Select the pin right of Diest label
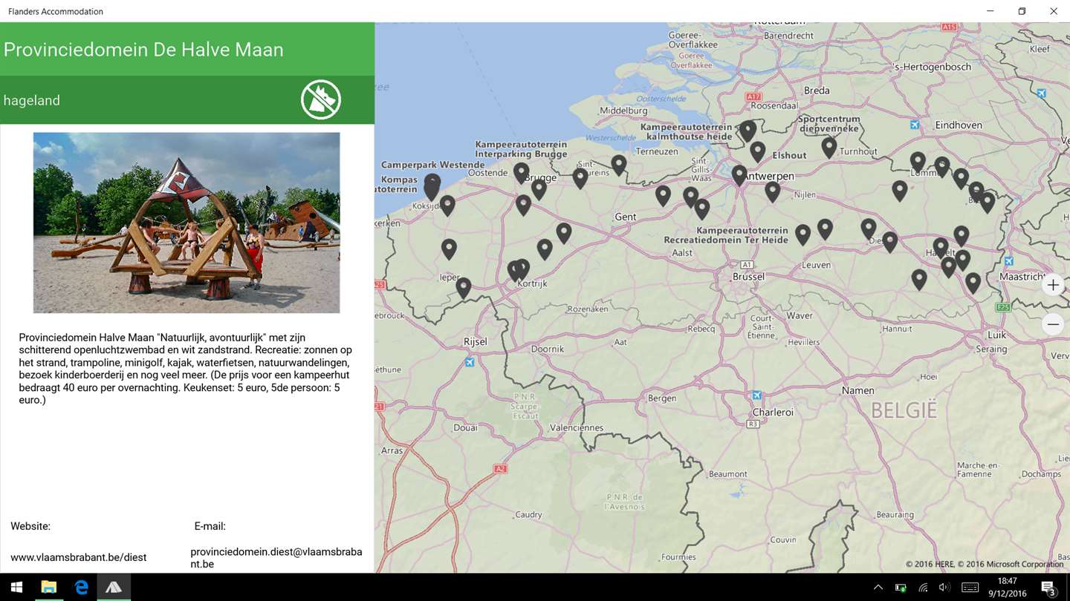The height and width of the screenshot is (601, 1070). pos(890,241)
